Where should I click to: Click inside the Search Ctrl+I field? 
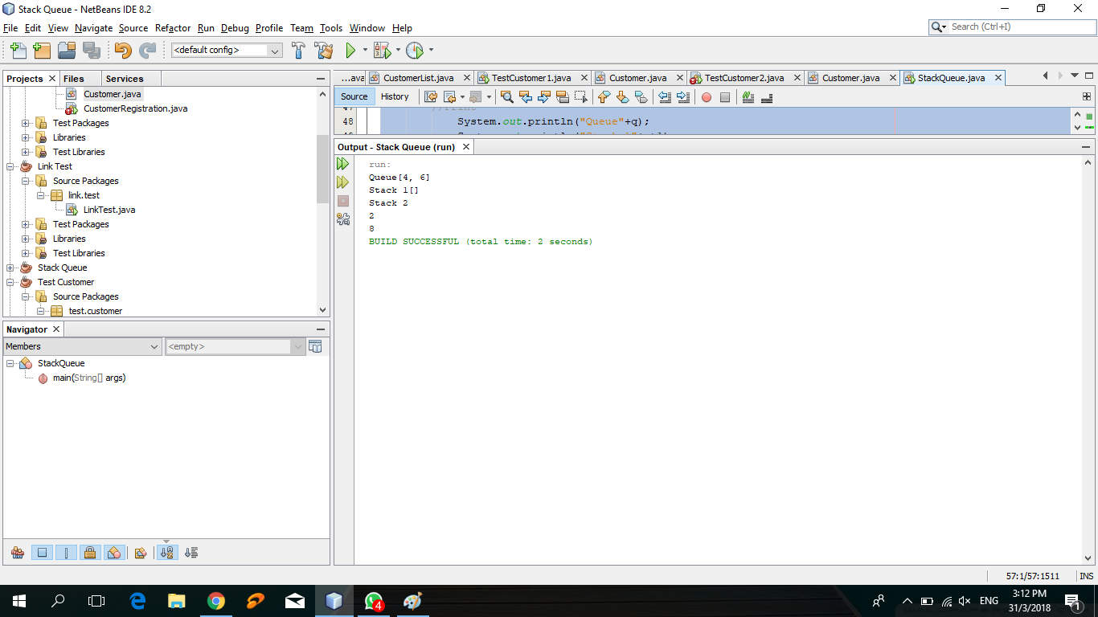(1013, 26)
